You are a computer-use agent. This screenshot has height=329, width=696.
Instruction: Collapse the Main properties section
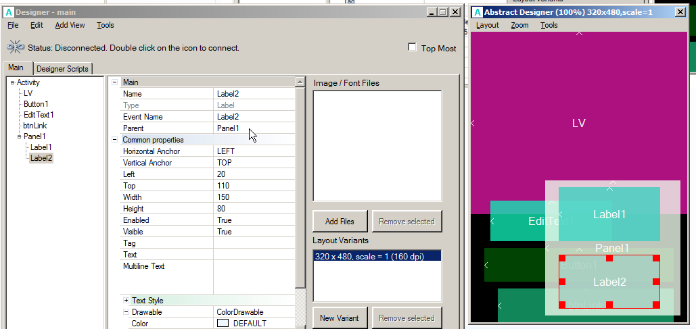point(114,82)
